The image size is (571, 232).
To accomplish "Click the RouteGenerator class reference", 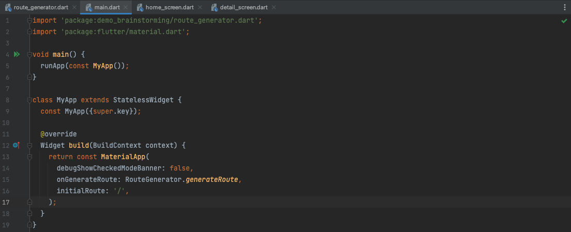I will tap(153, 179).
